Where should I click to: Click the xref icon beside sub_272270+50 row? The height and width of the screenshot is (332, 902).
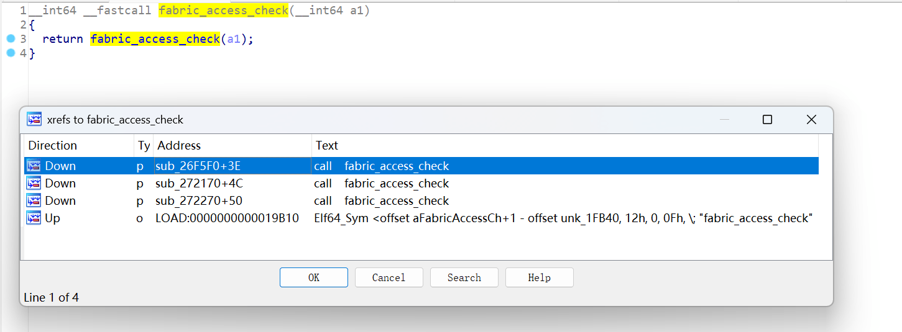(34, 200)
